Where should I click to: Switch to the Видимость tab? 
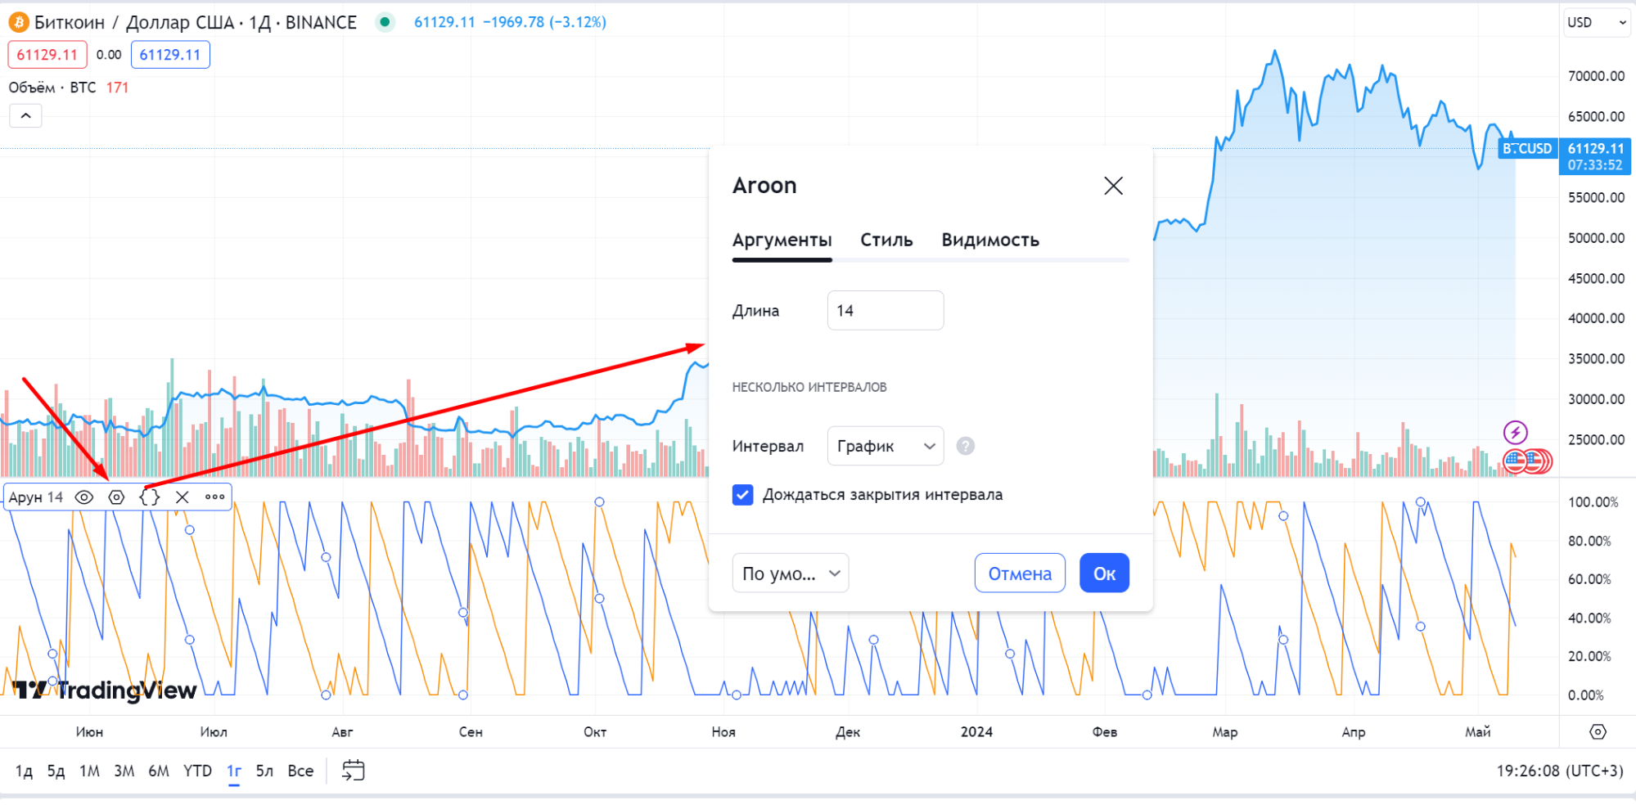pos(989,240)
